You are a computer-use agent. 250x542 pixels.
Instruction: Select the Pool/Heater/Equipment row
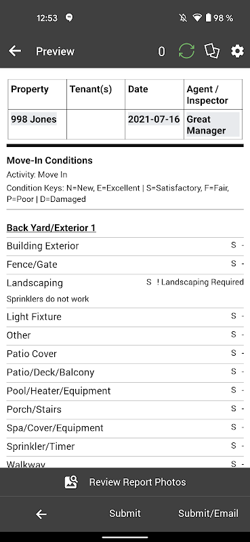tap(125, 391)
